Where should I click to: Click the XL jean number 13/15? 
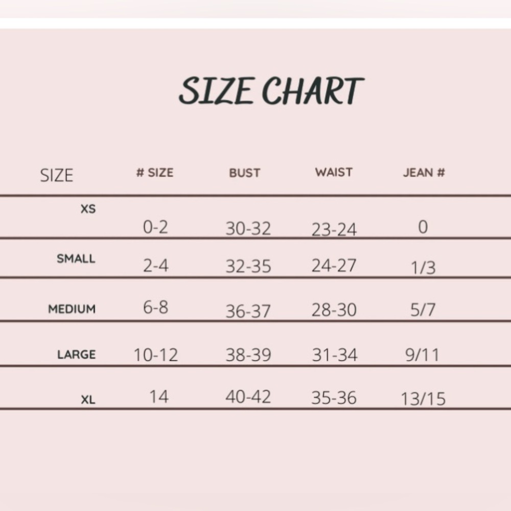point(423,399)
